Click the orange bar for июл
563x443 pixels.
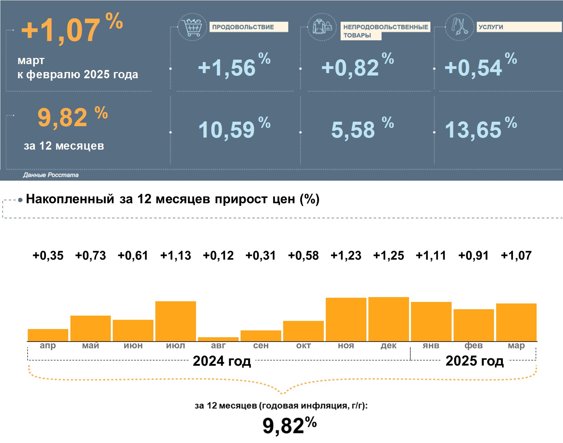(x=175, y=321)
